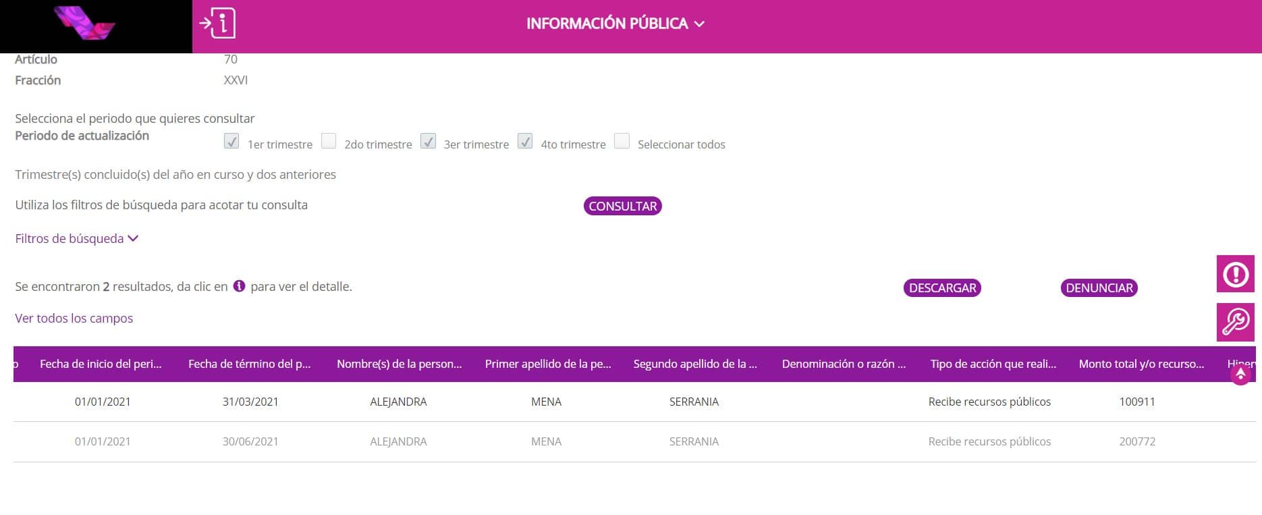Click the Fracción value XXVI
The width and height of the screenshot is (1262, 515).
[x=236, y=80]
